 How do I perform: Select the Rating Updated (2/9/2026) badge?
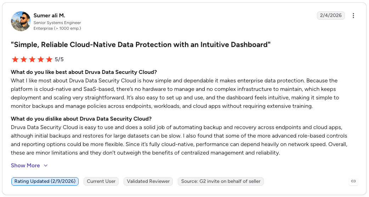[45, 181]
